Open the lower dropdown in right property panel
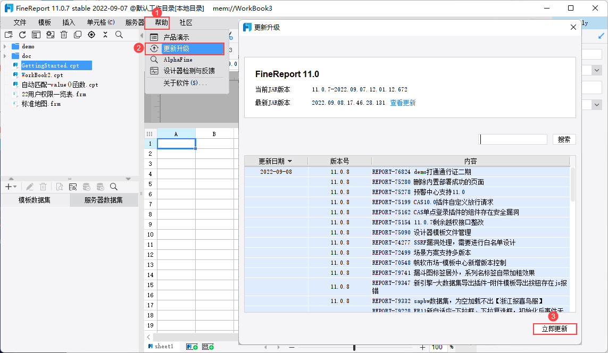 click(597, 104)
